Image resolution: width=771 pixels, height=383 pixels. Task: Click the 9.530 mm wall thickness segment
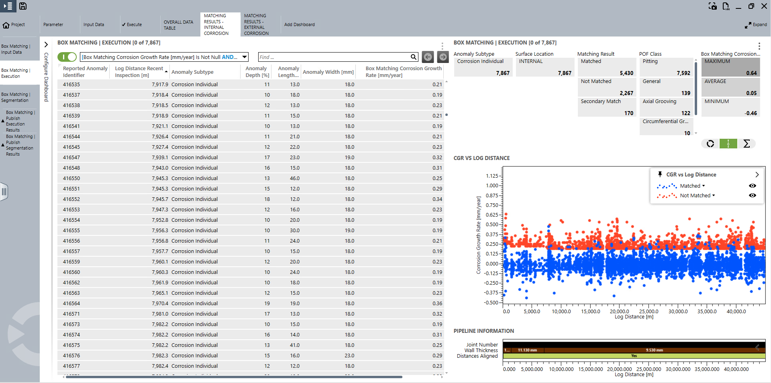pos(654,350)
